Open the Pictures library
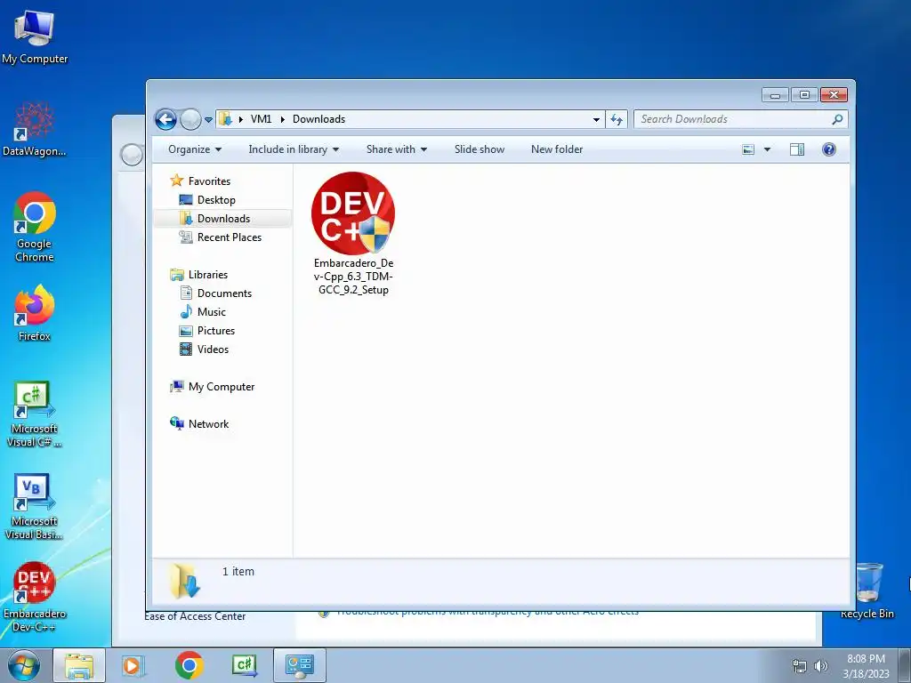Viewport: 911px width, 683px height. coord(206,331)
